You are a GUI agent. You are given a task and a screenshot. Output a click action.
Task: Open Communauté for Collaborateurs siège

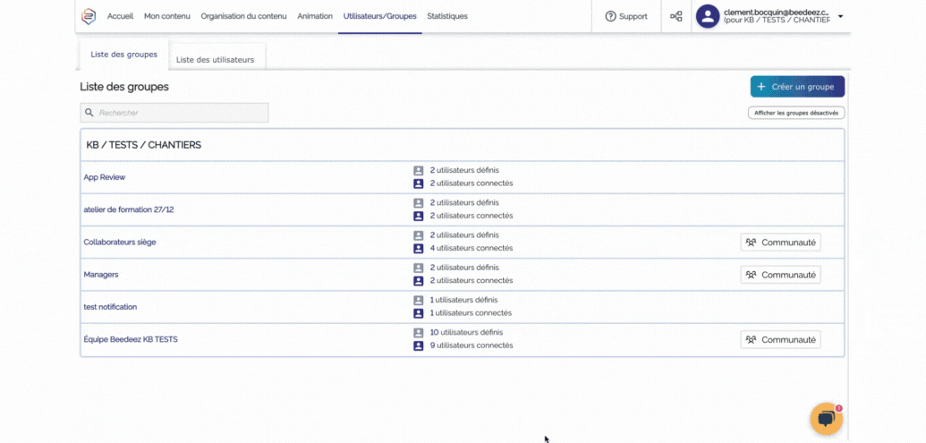click(x=780, y=243)
